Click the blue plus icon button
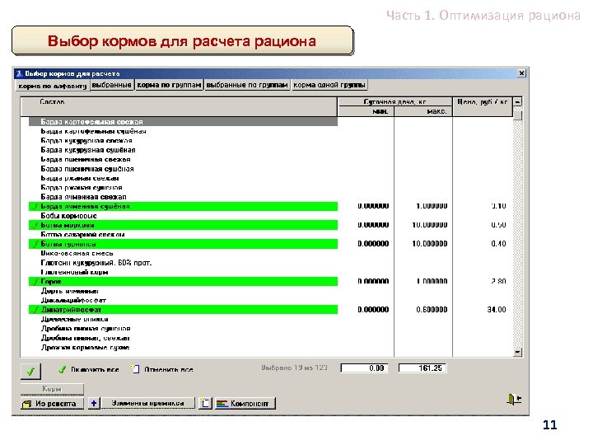This screenshot has width=593, height=445. tap(94, 403)
